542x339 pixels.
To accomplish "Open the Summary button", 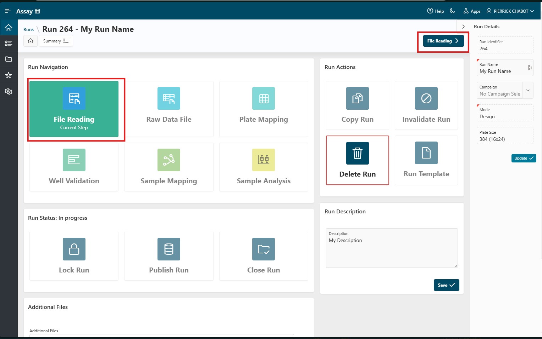I will click(56, 41).
